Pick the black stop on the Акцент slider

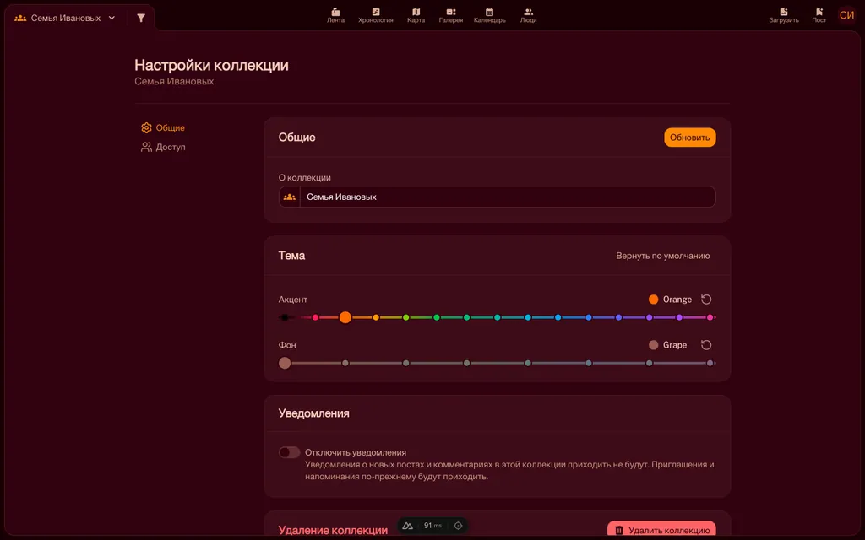[x=285, y=317]
